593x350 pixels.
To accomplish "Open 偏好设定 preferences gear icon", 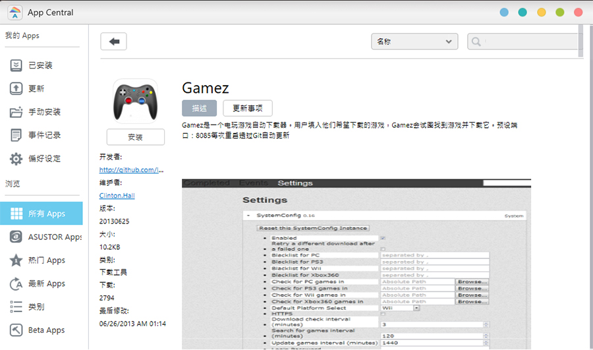I will pyautogui.click(x=16, y=159).
